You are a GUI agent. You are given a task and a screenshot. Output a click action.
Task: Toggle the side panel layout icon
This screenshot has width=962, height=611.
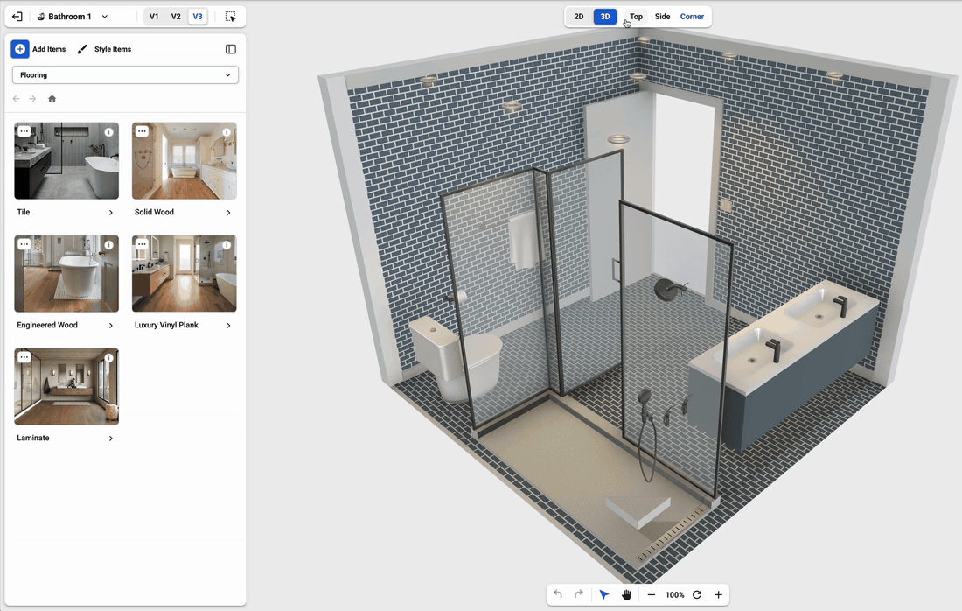[x=231, y=49]
